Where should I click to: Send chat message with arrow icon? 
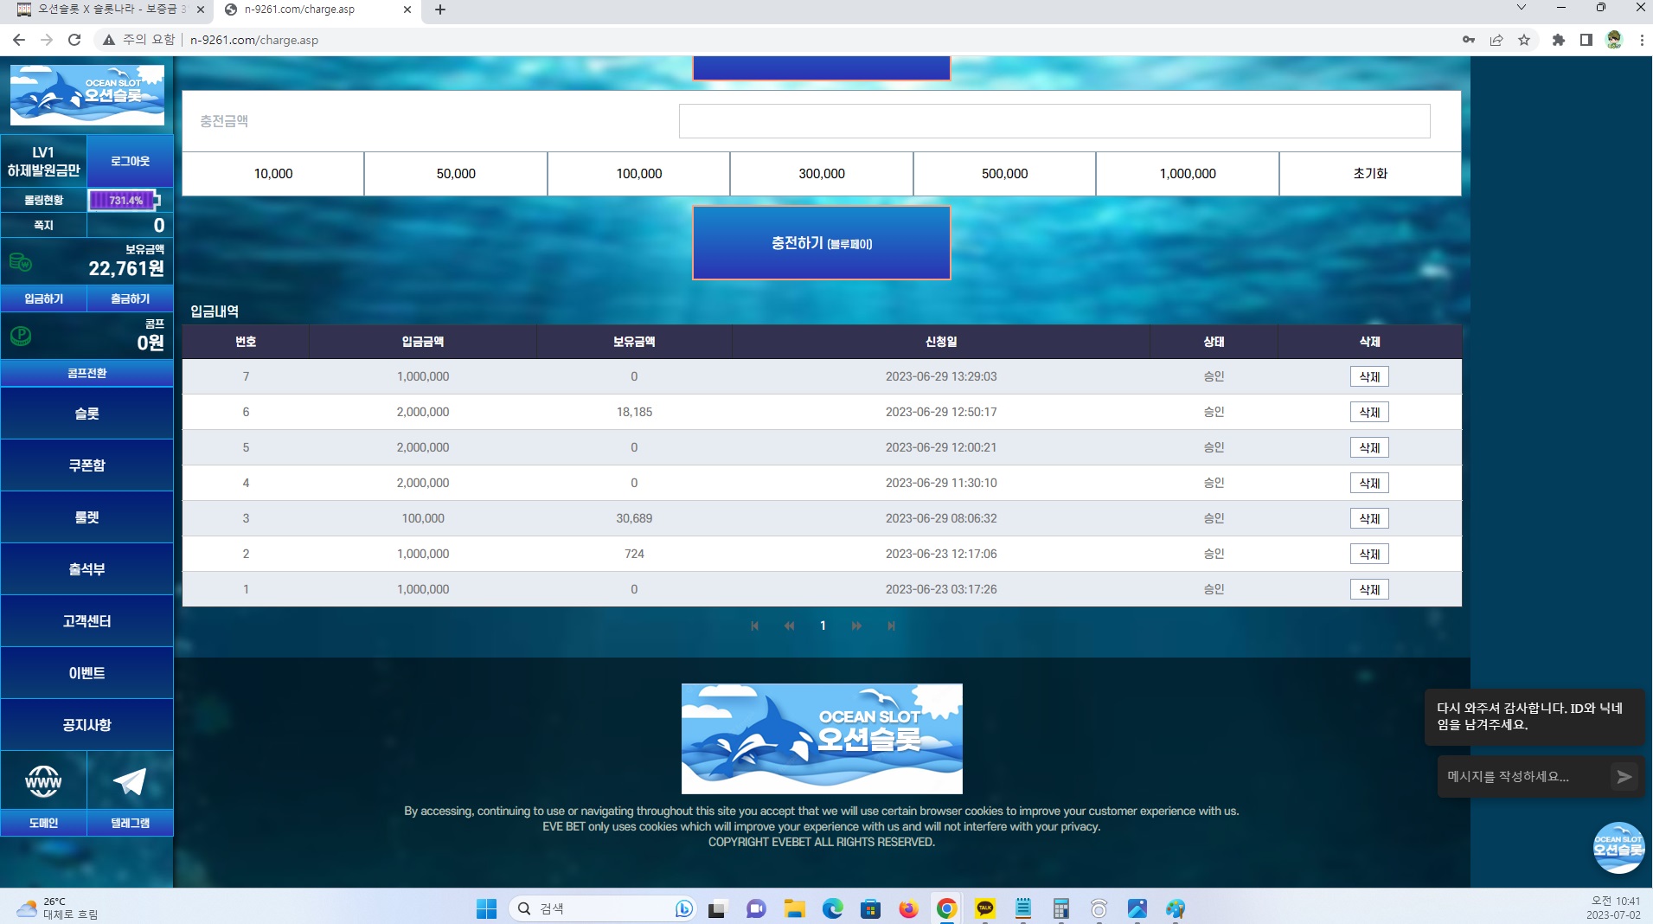click(x=1624, y=777)
